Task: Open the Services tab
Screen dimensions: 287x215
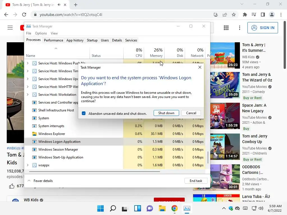Action: tap(131, 40)
